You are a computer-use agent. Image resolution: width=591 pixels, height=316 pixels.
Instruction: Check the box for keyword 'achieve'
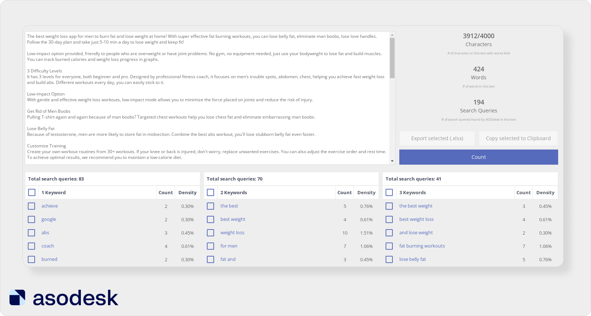32,206
